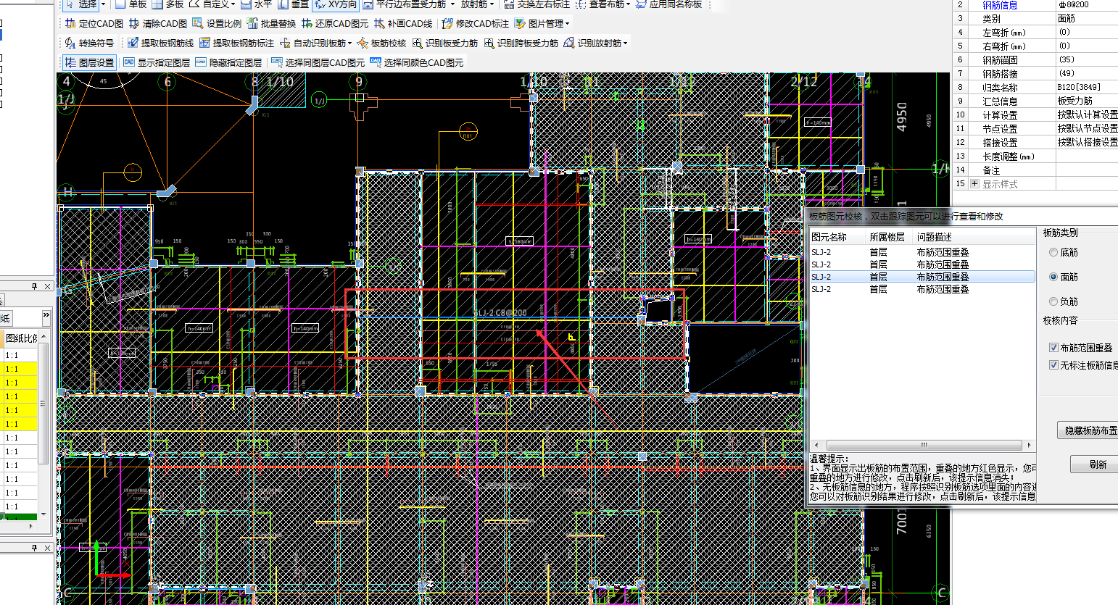Pin the left drawing list panel
This screenshot has height=605, width=1118.
click(34, 287)
